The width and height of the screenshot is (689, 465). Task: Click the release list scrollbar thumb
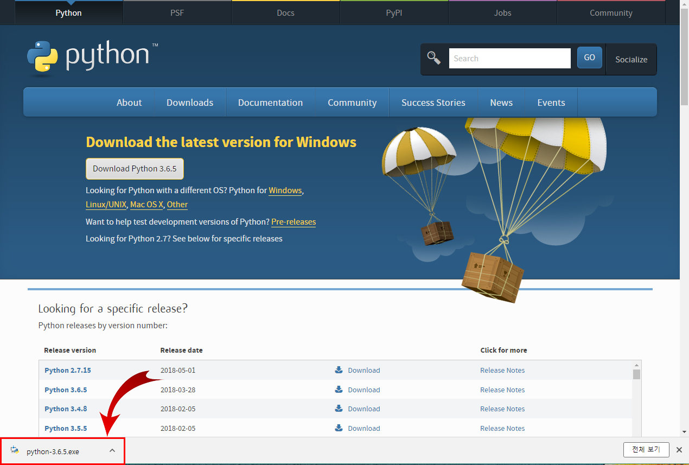637,374
